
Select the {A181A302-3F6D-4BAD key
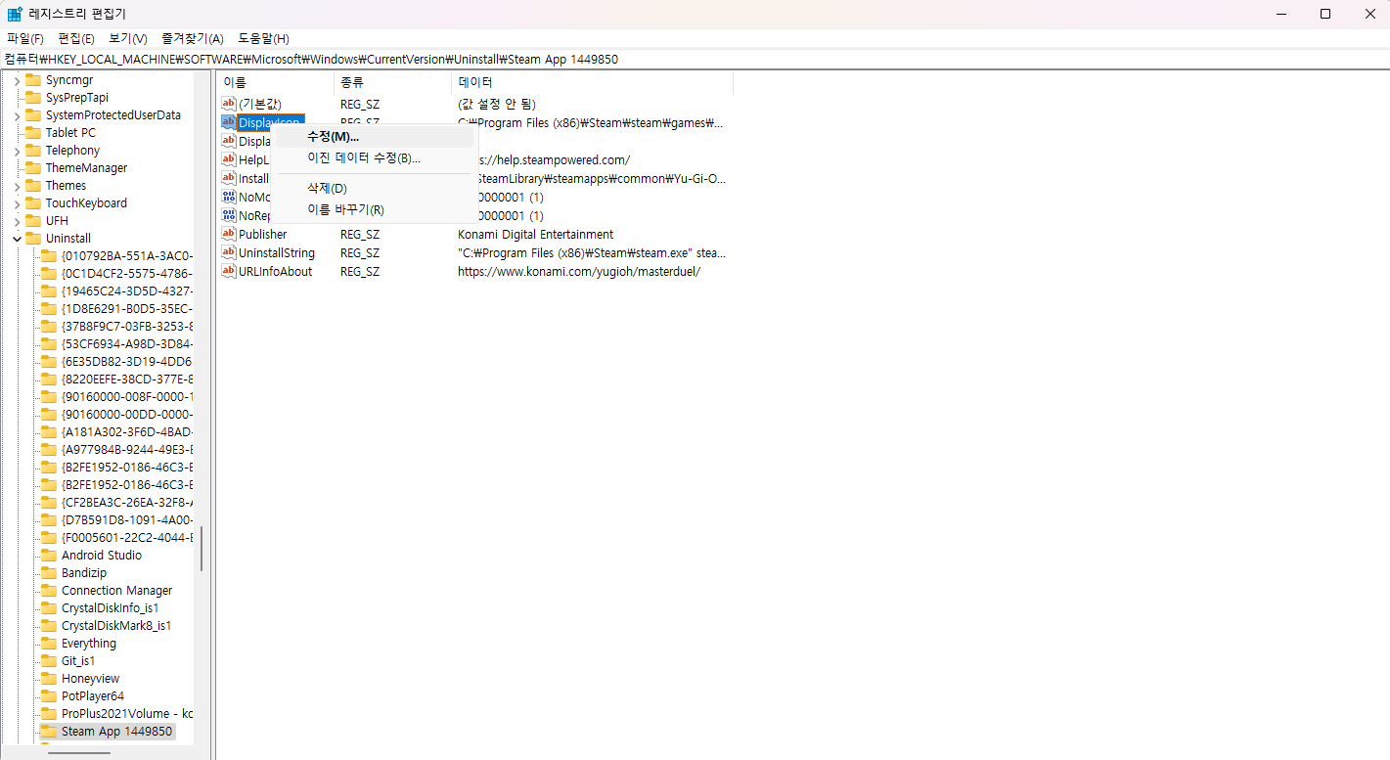point(126,431)
